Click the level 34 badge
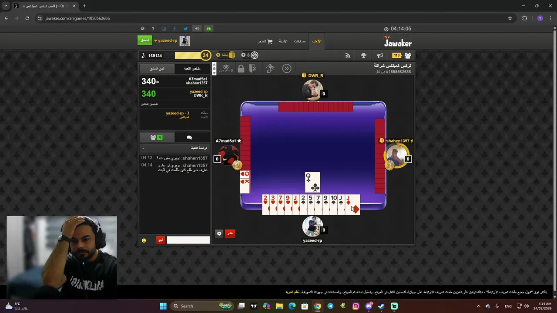Image resolution: width=557 pixels, height=313 pixels. click(x=205, y=55)
